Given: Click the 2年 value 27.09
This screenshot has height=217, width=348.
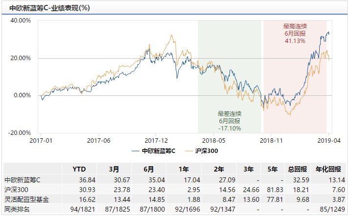Looking at the screenshot, I should pos(227,180).
